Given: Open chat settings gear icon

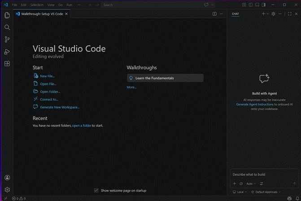Looking at the screenshot, I should pos(273,14).
